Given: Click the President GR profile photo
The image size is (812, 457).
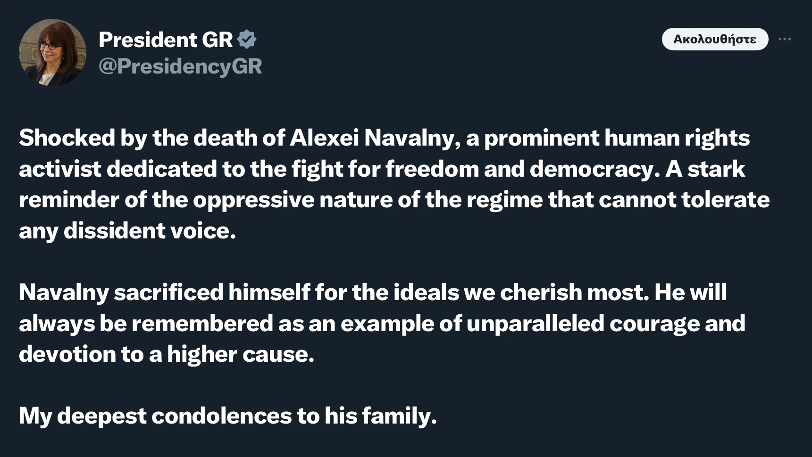Looking at the screenshot, I should click(52, 52).
